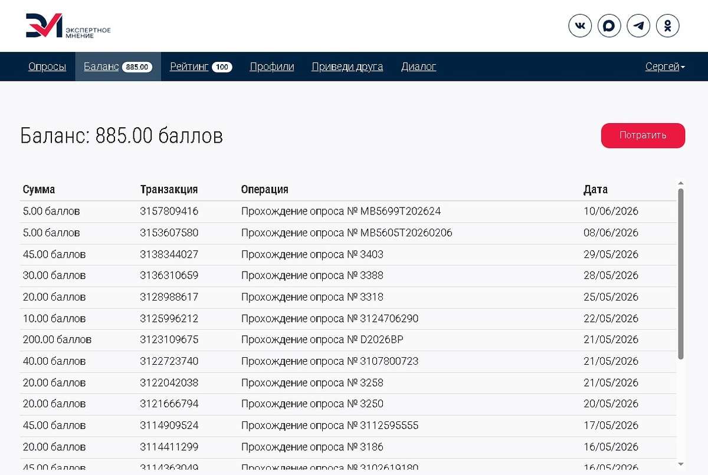Select transaction number 3123109675
The image size is (708, 475).
coord(169,339)
